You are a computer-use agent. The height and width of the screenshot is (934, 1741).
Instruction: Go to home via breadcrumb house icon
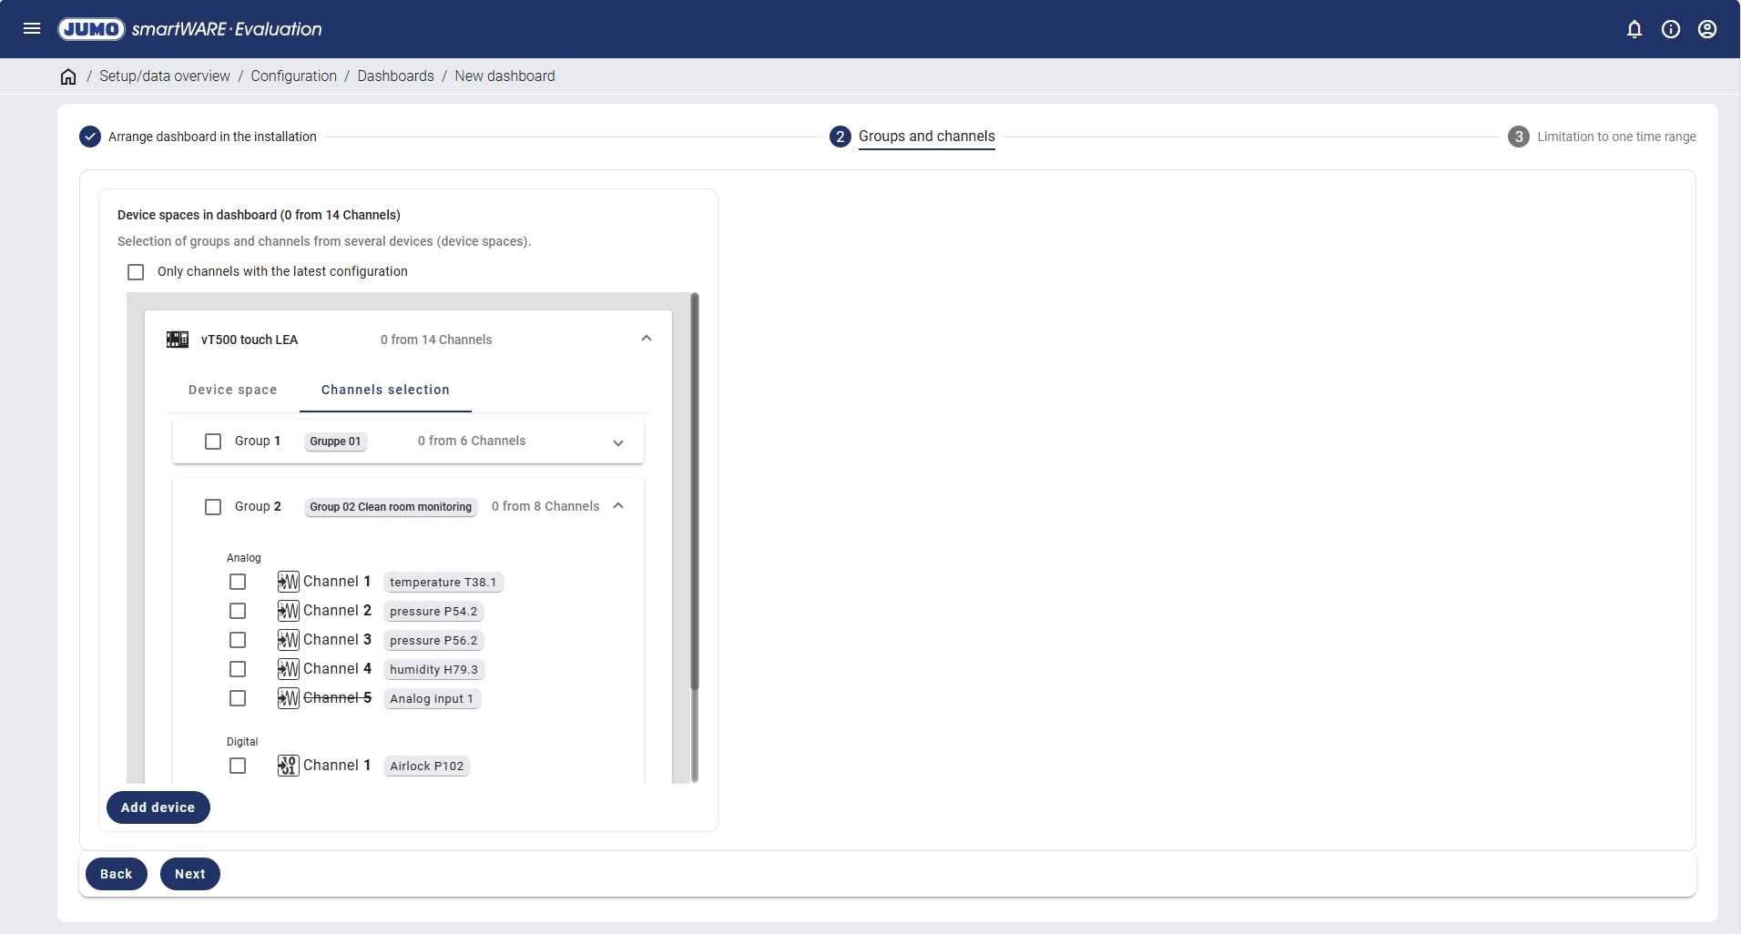coord(68,76)
